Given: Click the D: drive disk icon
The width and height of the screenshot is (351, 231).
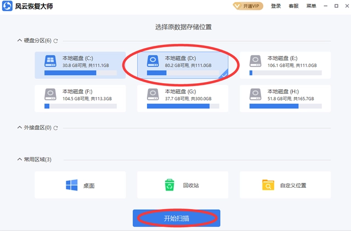Looking at the screenshot, I should [x=153, y=61].
